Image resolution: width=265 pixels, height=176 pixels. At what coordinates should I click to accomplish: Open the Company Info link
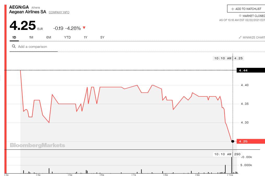[x=59, y=12]
